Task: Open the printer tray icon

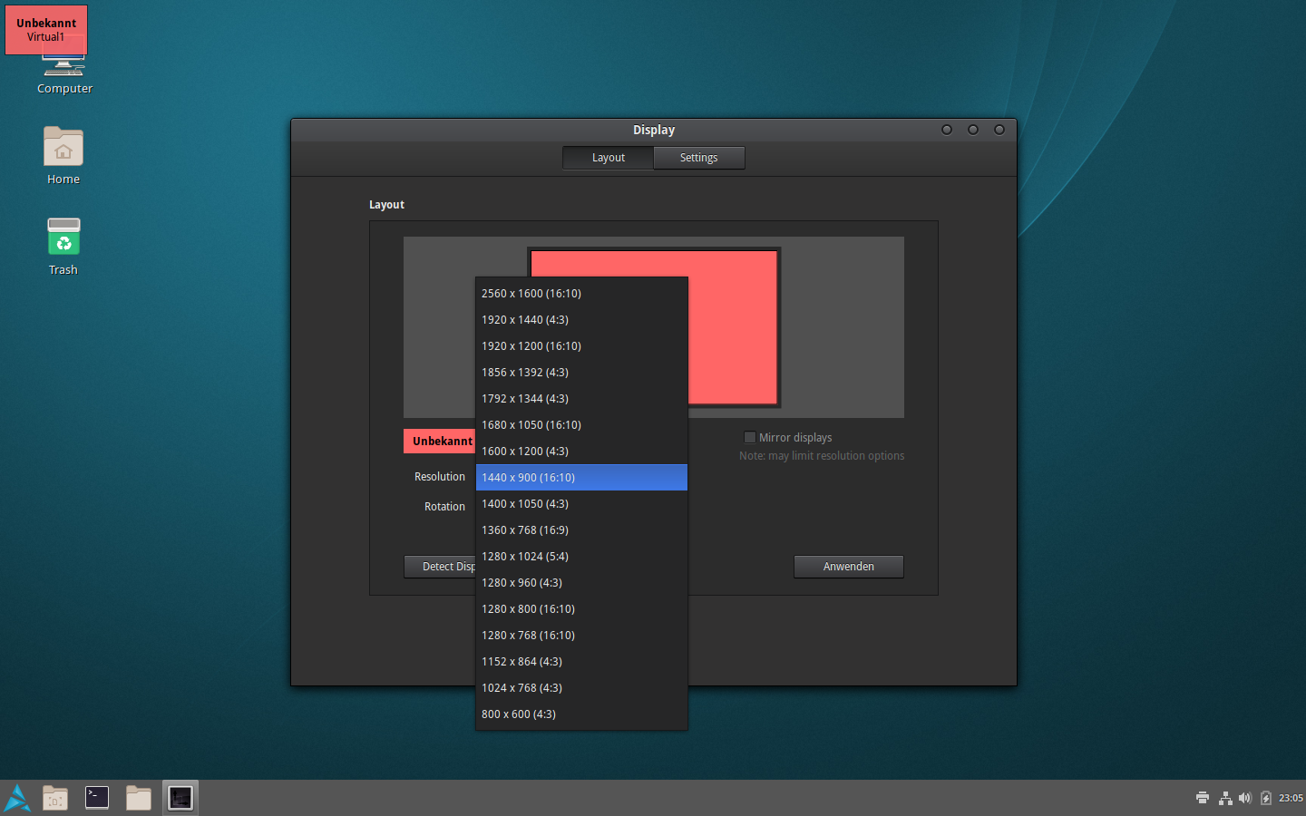Action: (x=1203, y=798)
